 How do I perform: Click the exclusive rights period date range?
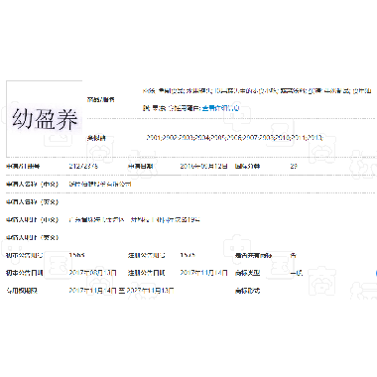pyautogui.click(x=121, y=291)
